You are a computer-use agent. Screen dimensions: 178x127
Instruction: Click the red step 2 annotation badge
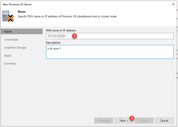tap(132, 118)
